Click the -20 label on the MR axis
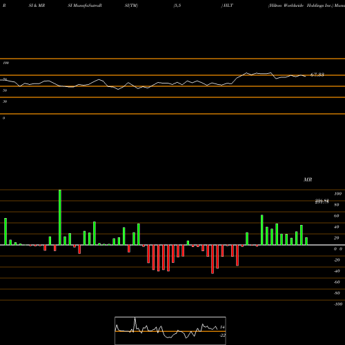This screenshot has height=345, width=345. click(337, 260)
